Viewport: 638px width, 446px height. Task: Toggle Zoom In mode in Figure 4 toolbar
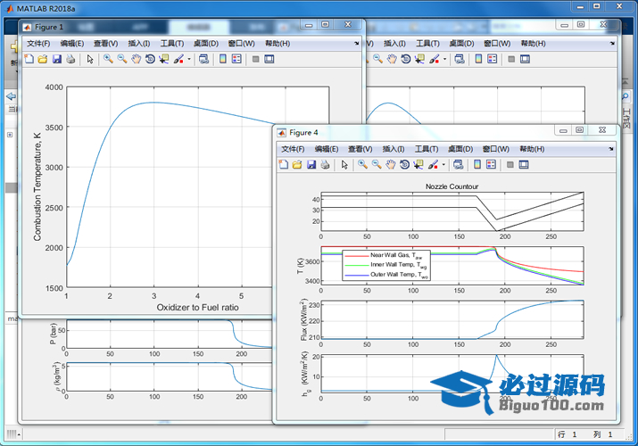pyautogui.click(x=362, y=165)
